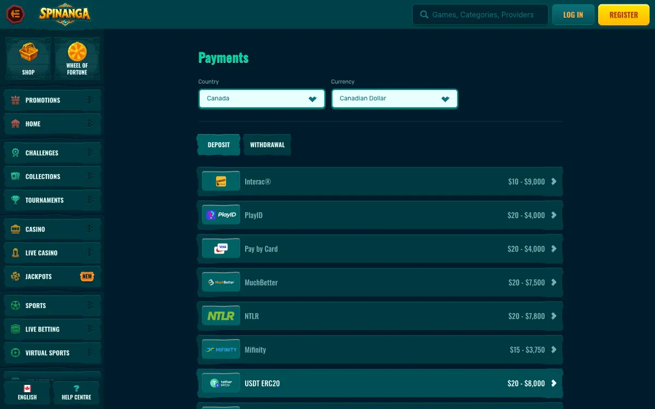Click the English language button
Screen dimensions: 655x409
27,393
